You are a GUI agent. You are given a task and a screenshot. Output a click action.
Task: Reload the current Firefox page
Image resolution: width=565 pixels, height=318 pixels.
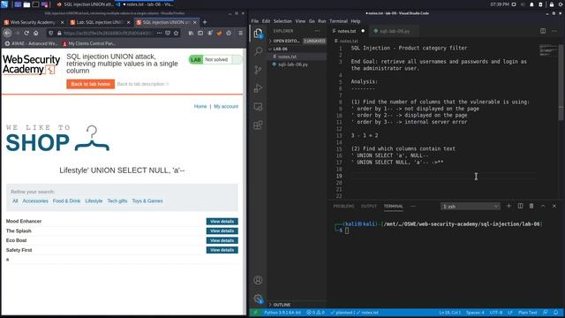pyautogui.click(x=26, y=33)
